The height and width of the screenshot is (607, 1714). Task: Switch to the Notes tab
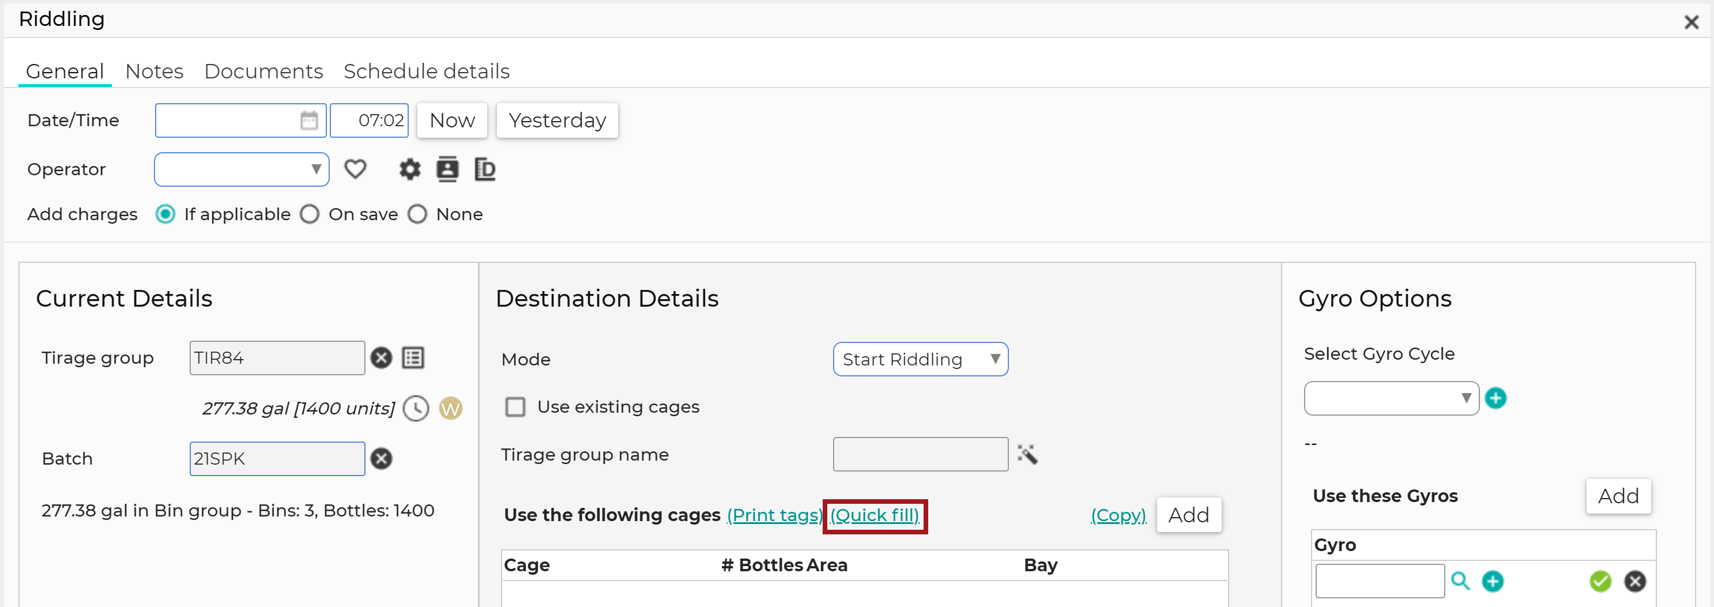pyautogui.click(x=155, y=71)
